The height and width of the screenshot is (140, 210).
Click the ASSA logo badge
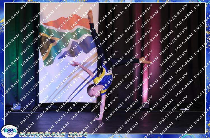9,131
